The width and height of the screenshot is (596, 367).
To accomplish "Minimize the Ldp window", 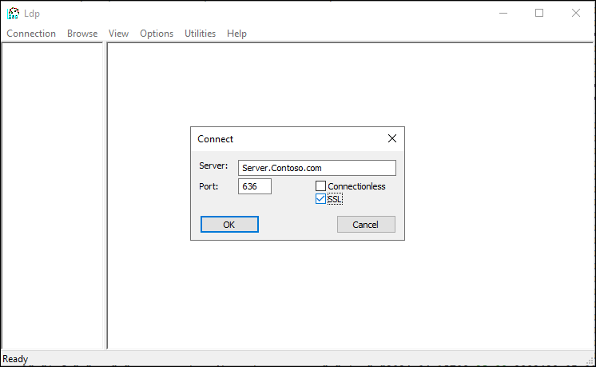I will 503,13.
